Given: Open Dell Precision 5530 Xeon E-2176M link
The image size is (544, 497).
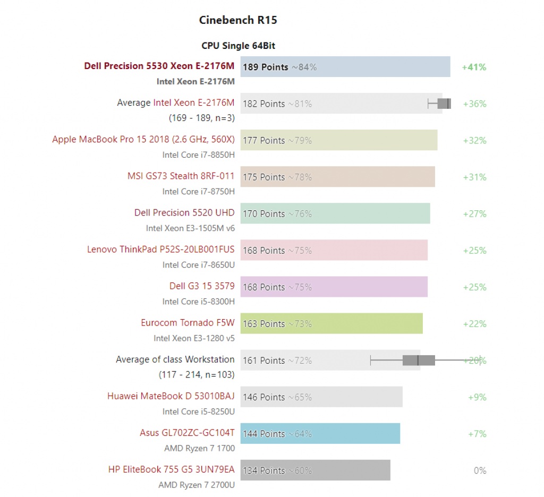Looking at the screenshot, I should [159, 66].
